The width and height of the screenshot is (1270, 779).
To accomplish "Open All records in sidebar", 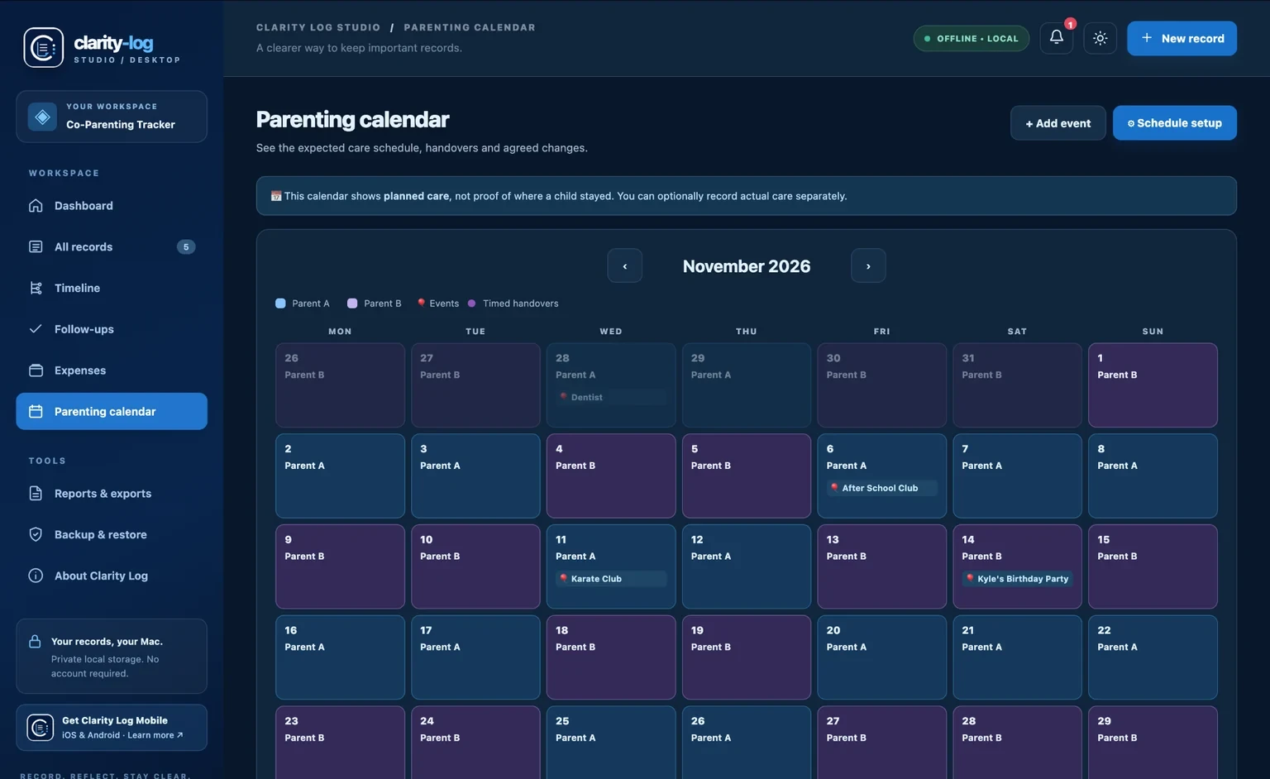I will click(112, 246).
